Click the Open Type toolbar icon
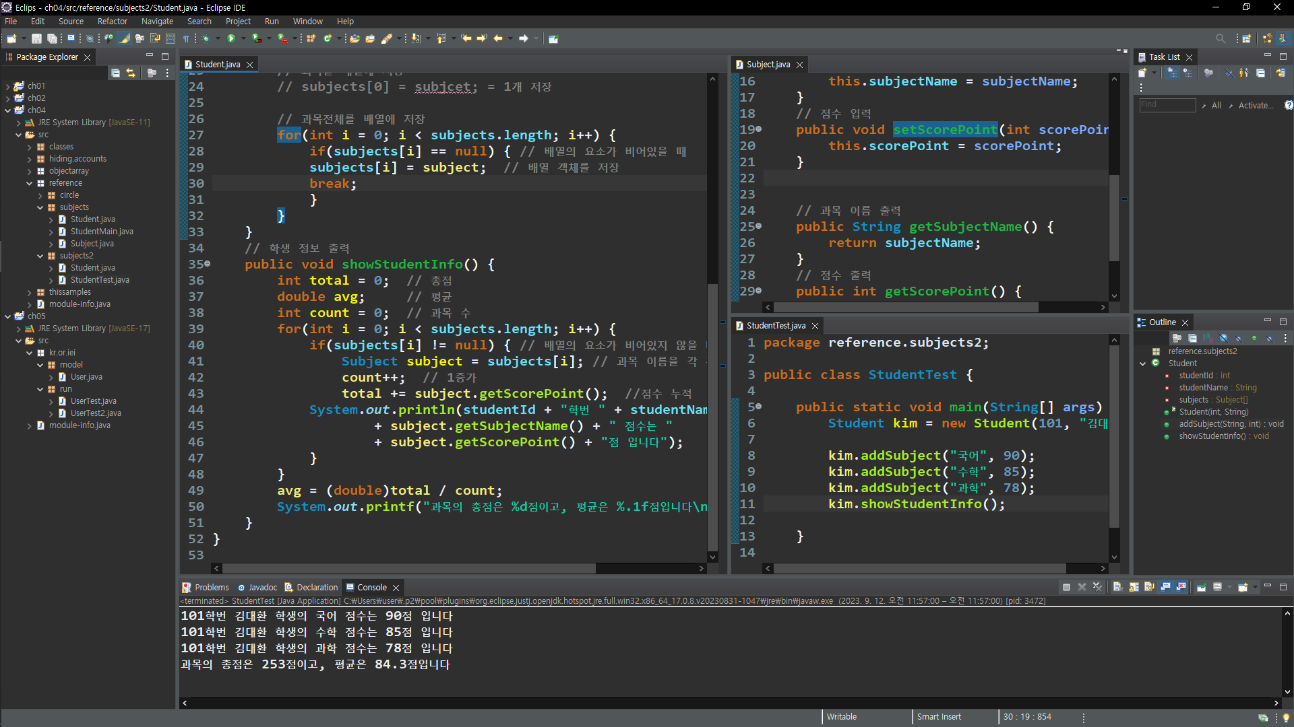 [x=355, y=38]
